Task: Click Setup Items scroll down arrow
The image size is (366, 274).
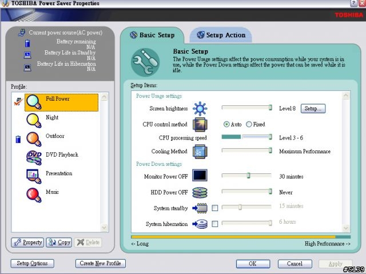Action: click(x=345, y=228)
